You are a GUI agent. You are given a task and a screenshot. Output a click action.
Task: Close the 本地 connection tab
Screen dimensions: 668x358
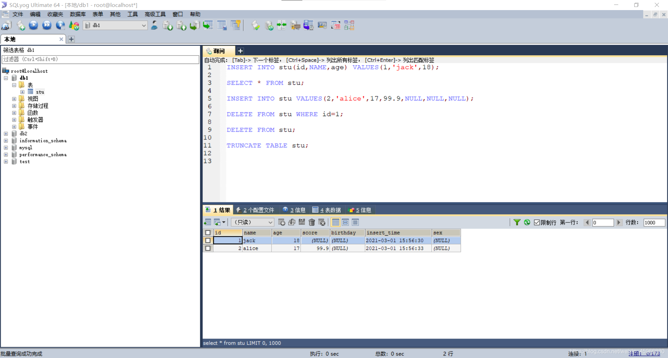[x=61, y=39]
